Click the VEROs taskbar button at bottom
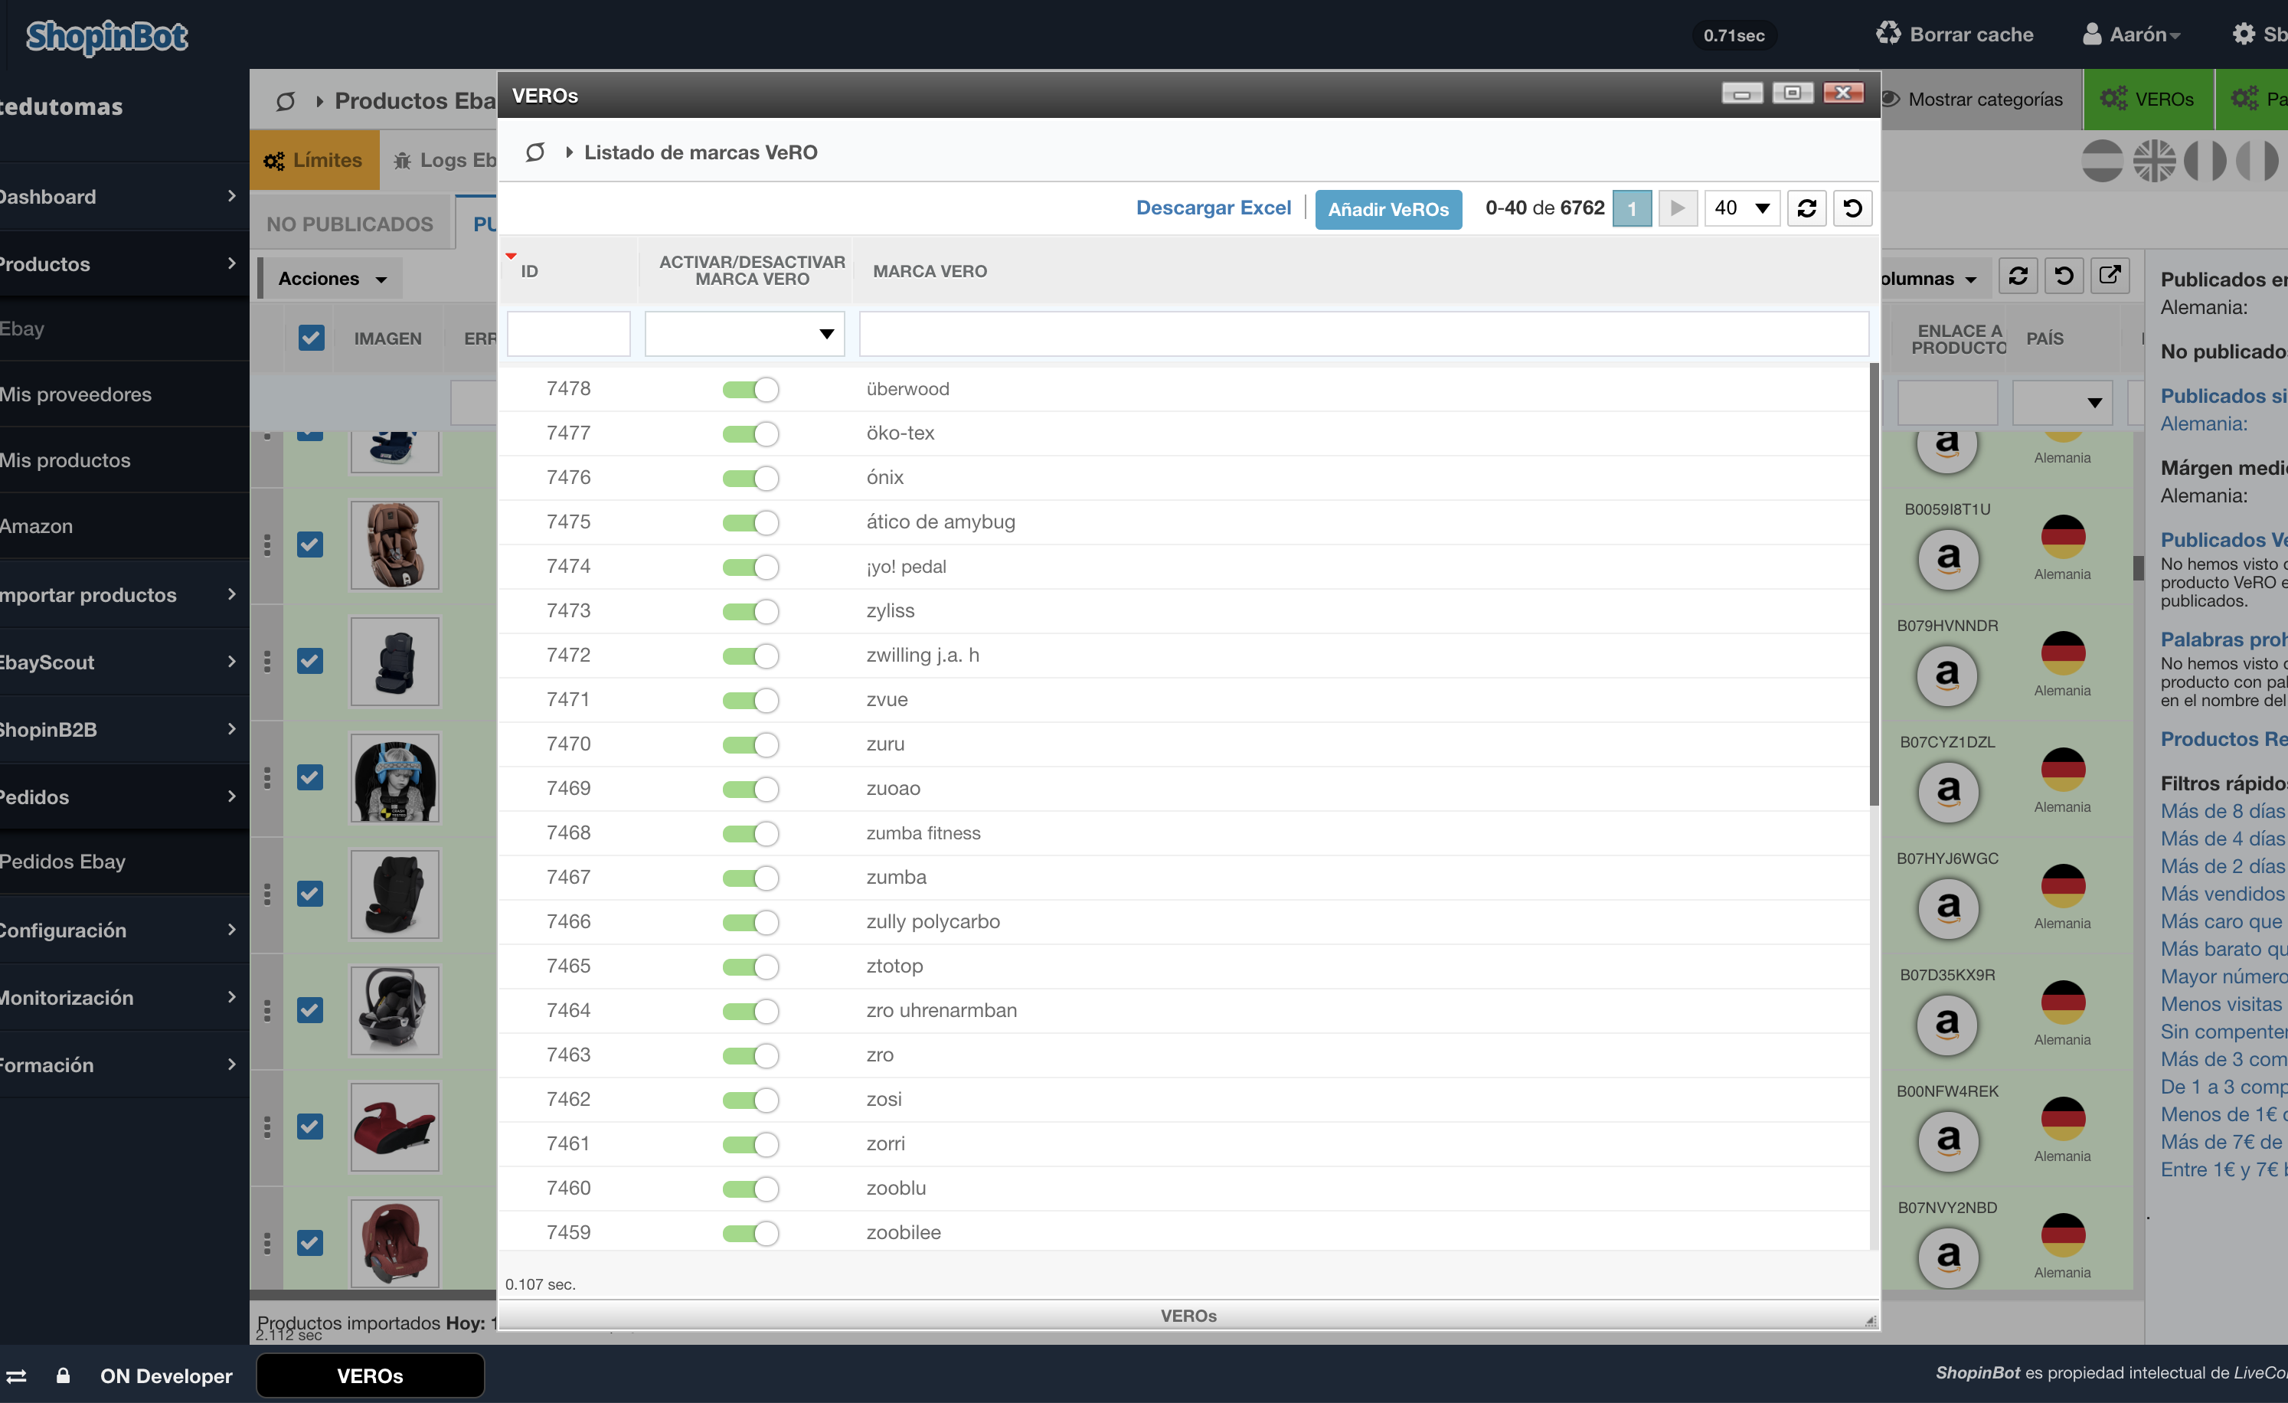 tap(370, 1376)
